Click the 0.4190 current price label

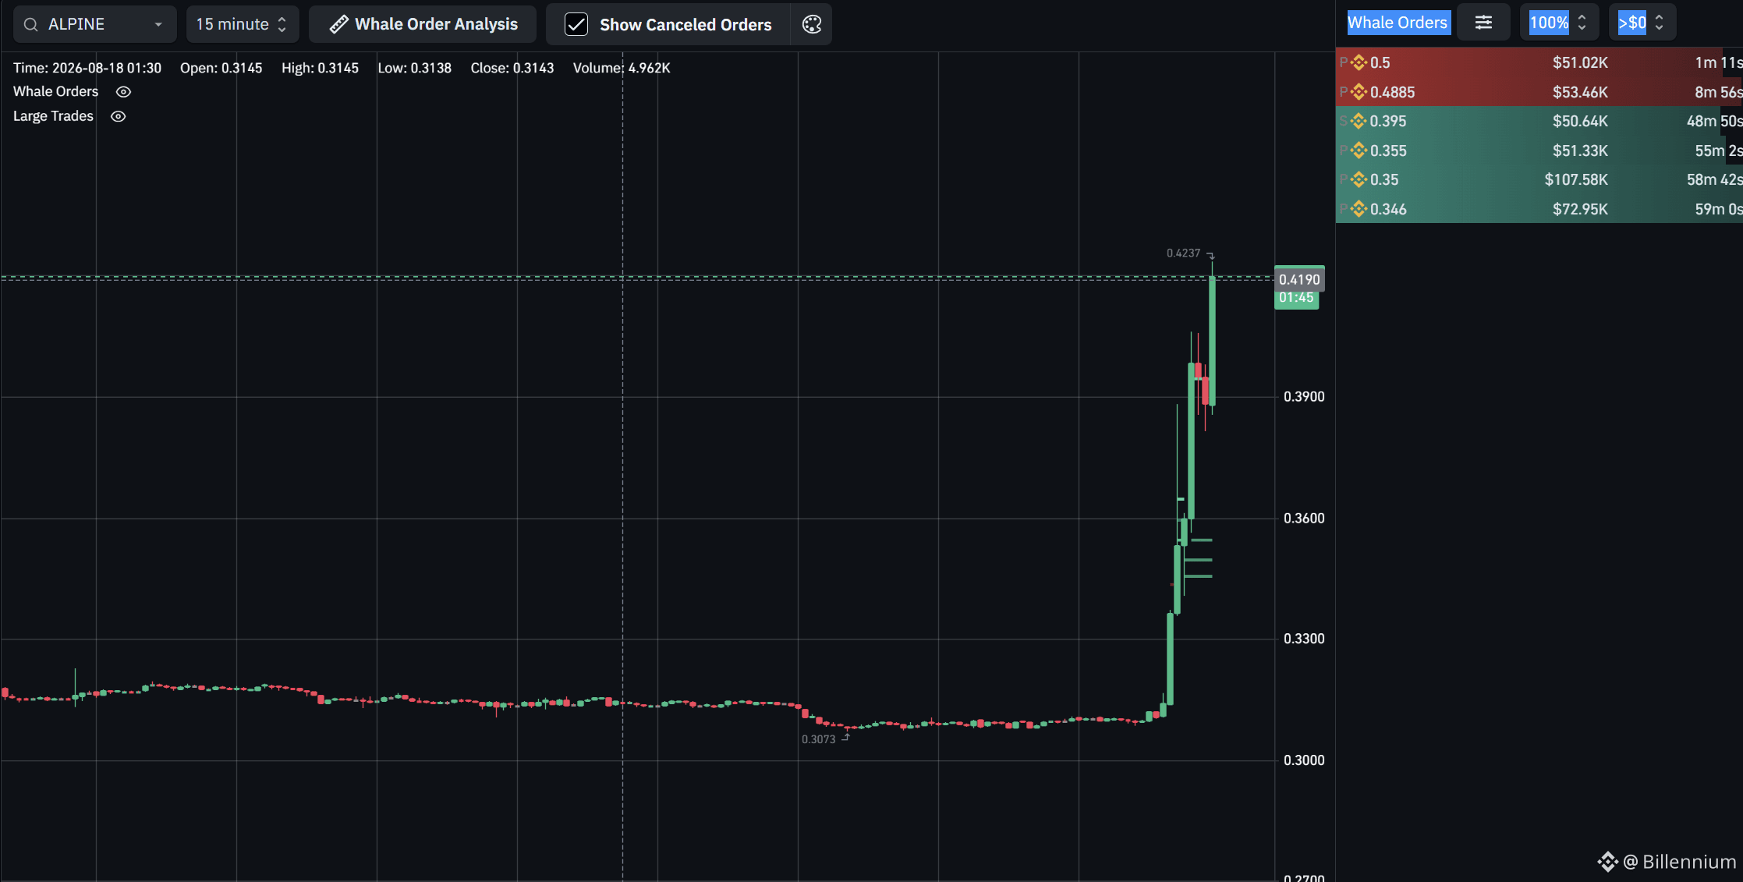tap(1299, 279)
